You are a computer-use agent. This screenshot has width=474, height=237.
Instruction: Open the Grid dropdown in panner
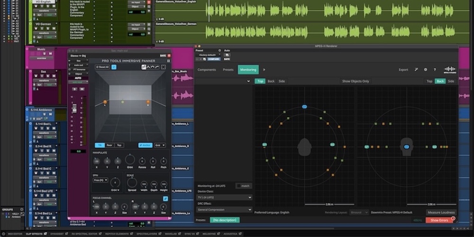click(x=160, y=145)
